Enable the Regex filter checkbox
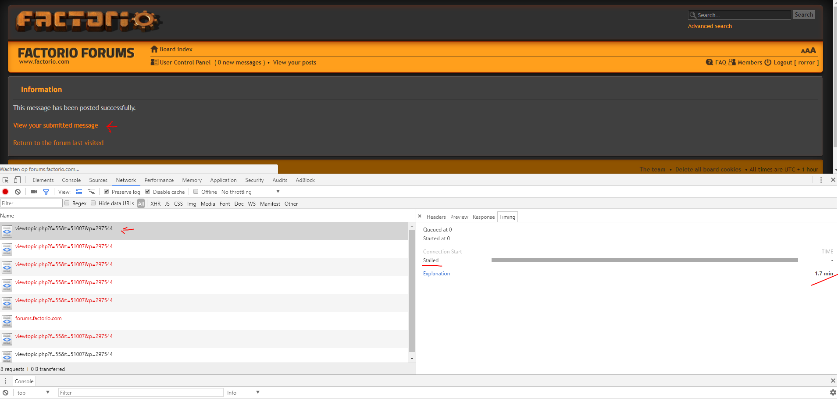838x399 pixels. point(67,203)
